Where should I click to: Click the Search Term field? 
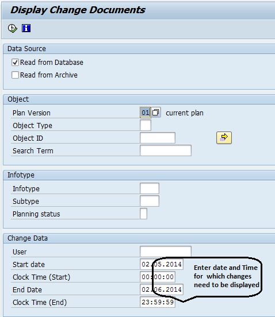(x=166, y=150)
